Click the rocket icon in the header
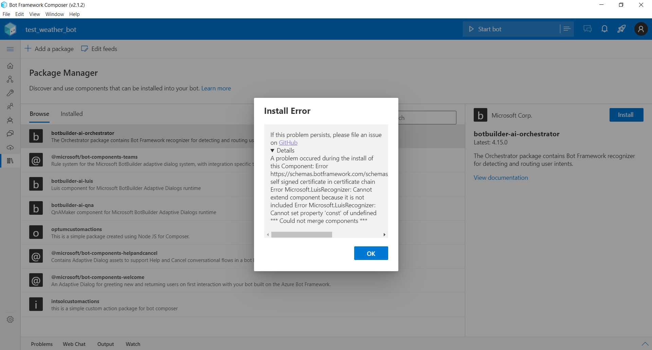 (621, 29)
